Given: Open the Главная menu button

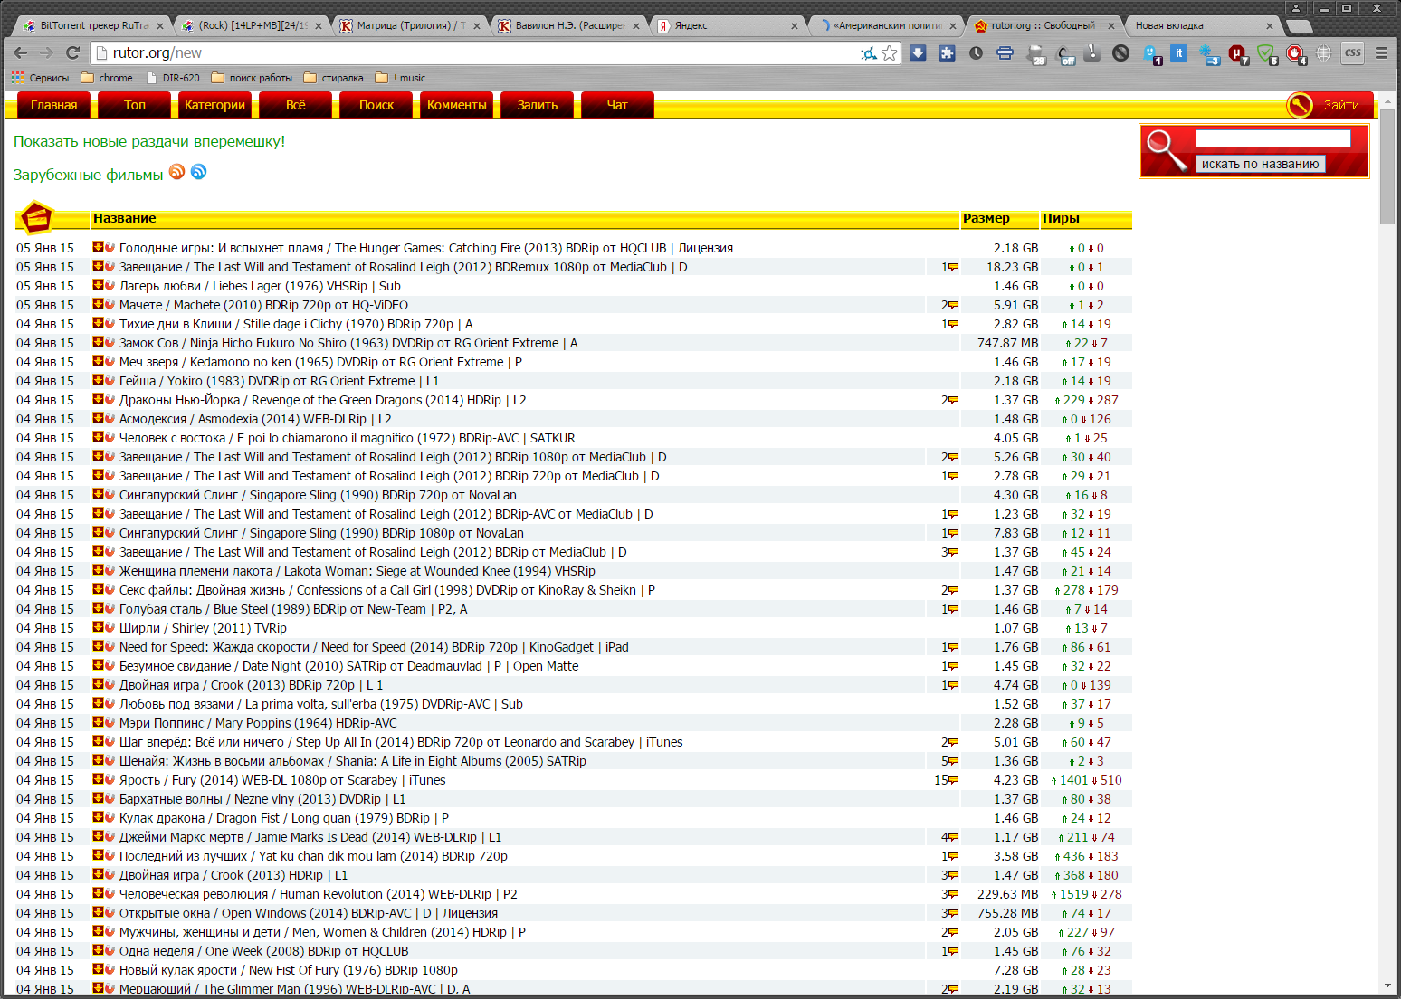Looking at the screenshot, I should coord(54,105).
